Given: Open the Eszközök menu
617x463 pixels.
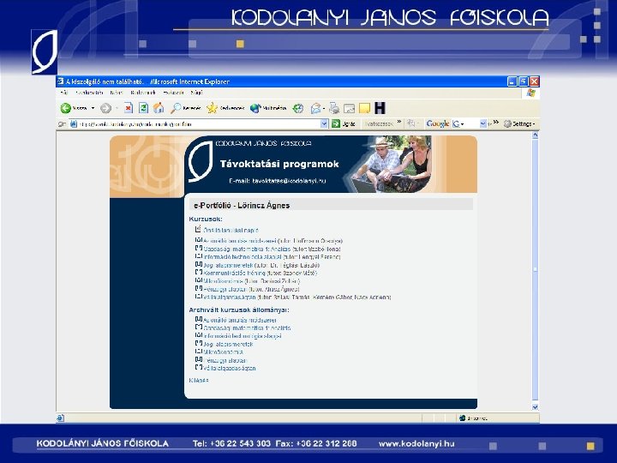Looking at the screenshot, I should click(173, 93).
